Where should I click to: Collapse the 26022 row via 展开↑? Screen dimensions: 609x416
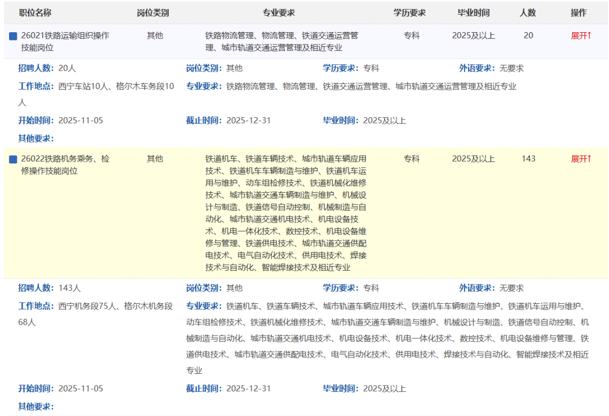581,159
